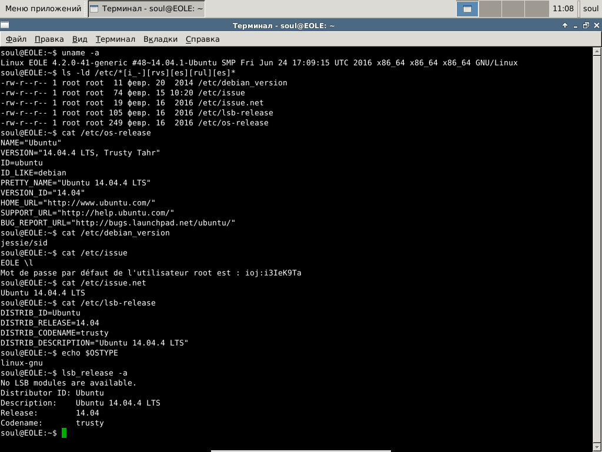Screen dimensions: 602x452
Task: Open the Файл menu
Action: coord(16,39)
